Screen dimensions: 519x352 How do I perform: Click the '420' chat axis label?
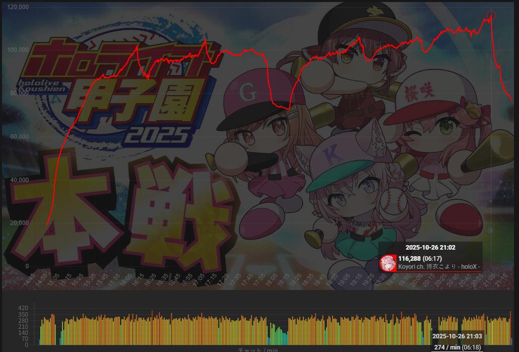[x=23, y=308]
